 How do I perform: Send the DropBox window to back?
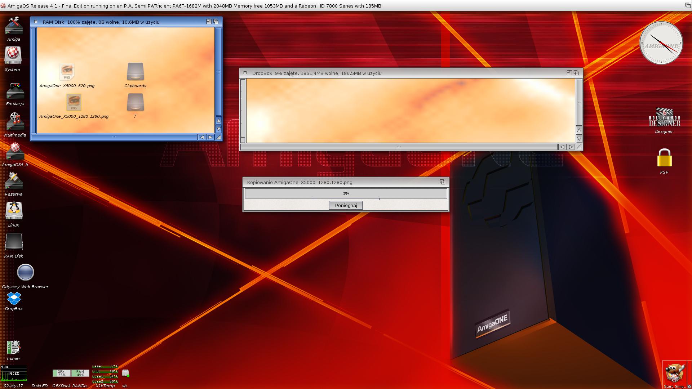coord(576,73)
